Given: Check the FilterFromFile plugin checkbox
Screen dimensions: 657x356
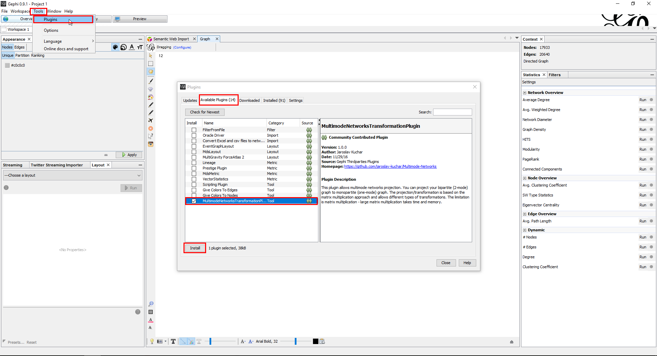Looking at the screenshot, I should [194, 130].
